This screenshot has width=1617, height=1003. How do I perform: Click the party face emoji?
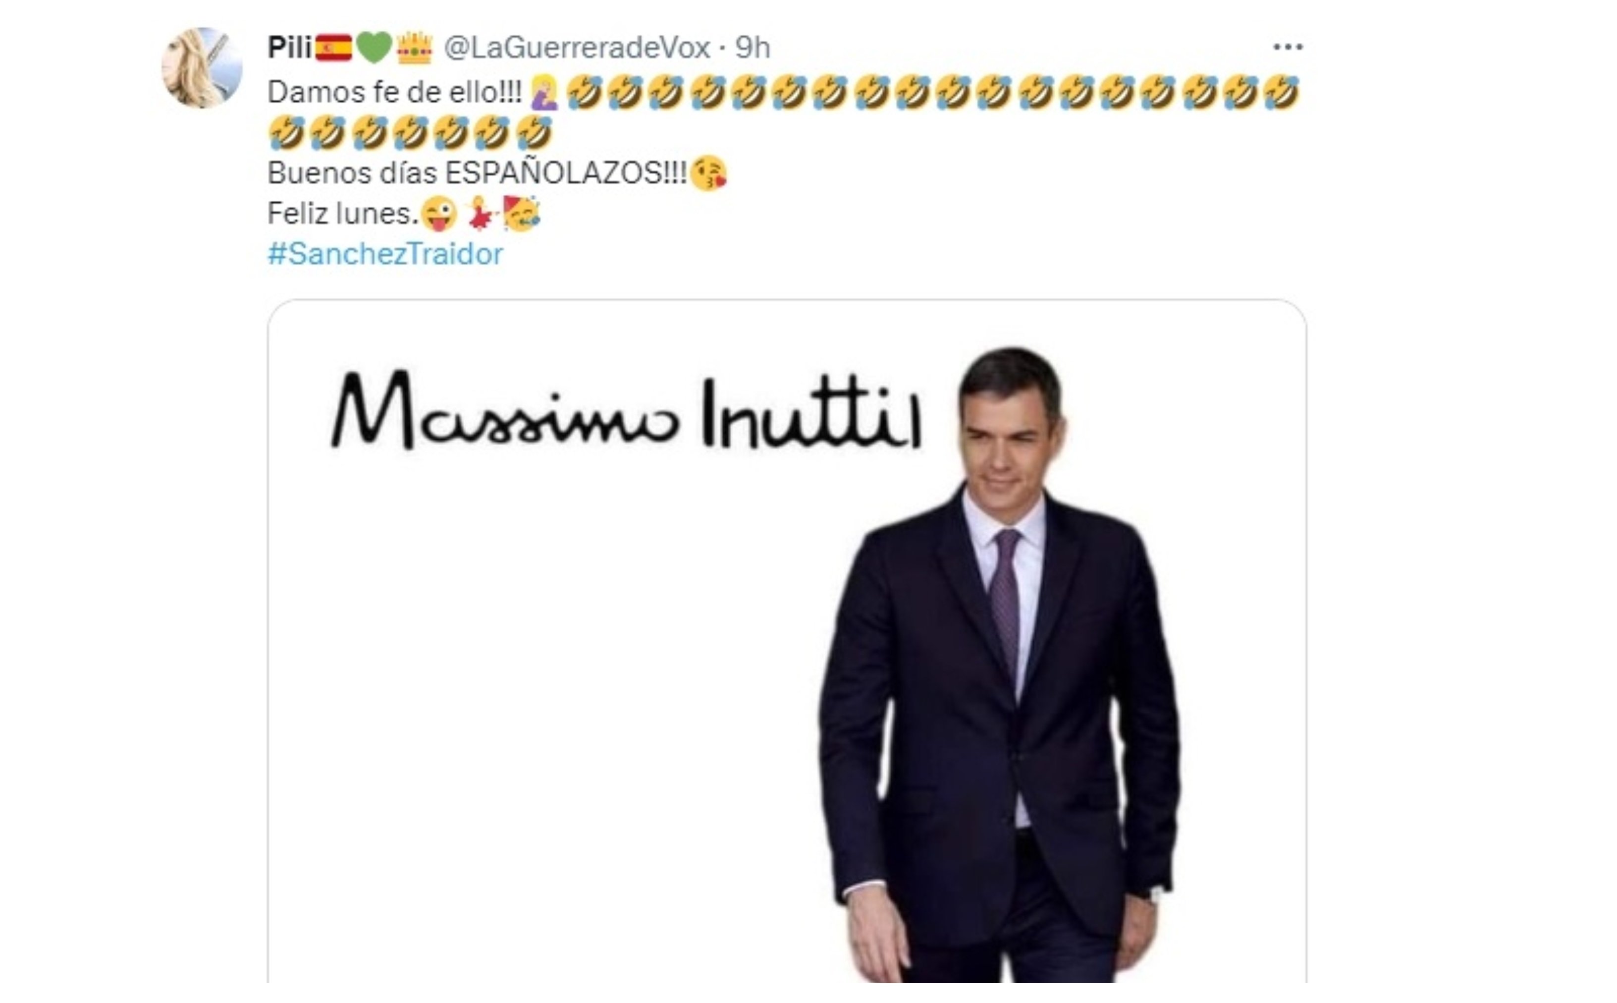pyautogui.click(x=521, y=214)
